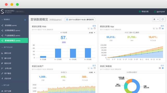
Task: Open the 天 time granularity dropdown
Action: click(156, 19)
